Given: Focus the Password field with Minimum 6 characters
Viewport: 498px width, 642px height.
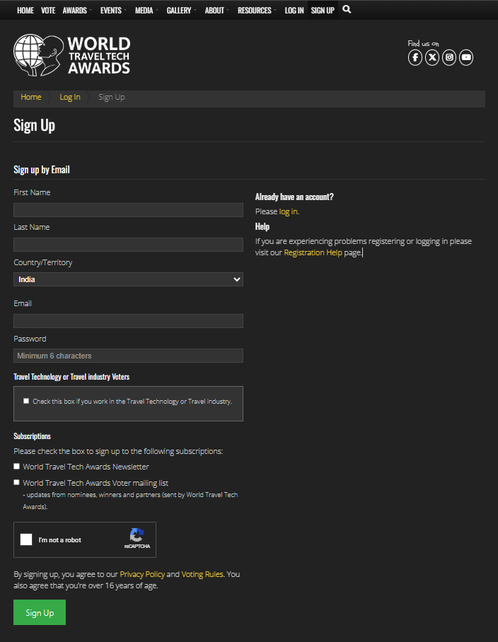Looking at the screenshot, I should click(128, 356).
